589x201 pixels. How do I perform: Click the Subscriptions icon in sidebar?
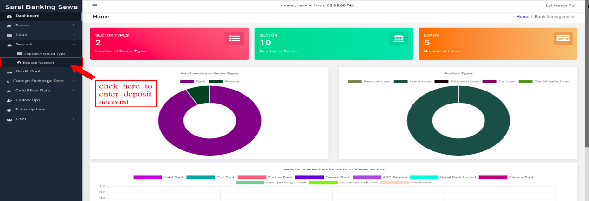click(9, 110)
